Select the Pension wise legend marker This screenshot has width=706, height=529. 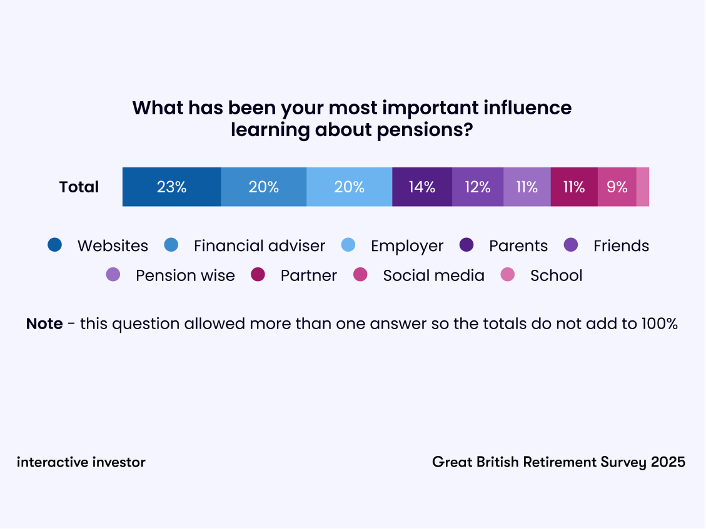(113, 275)
